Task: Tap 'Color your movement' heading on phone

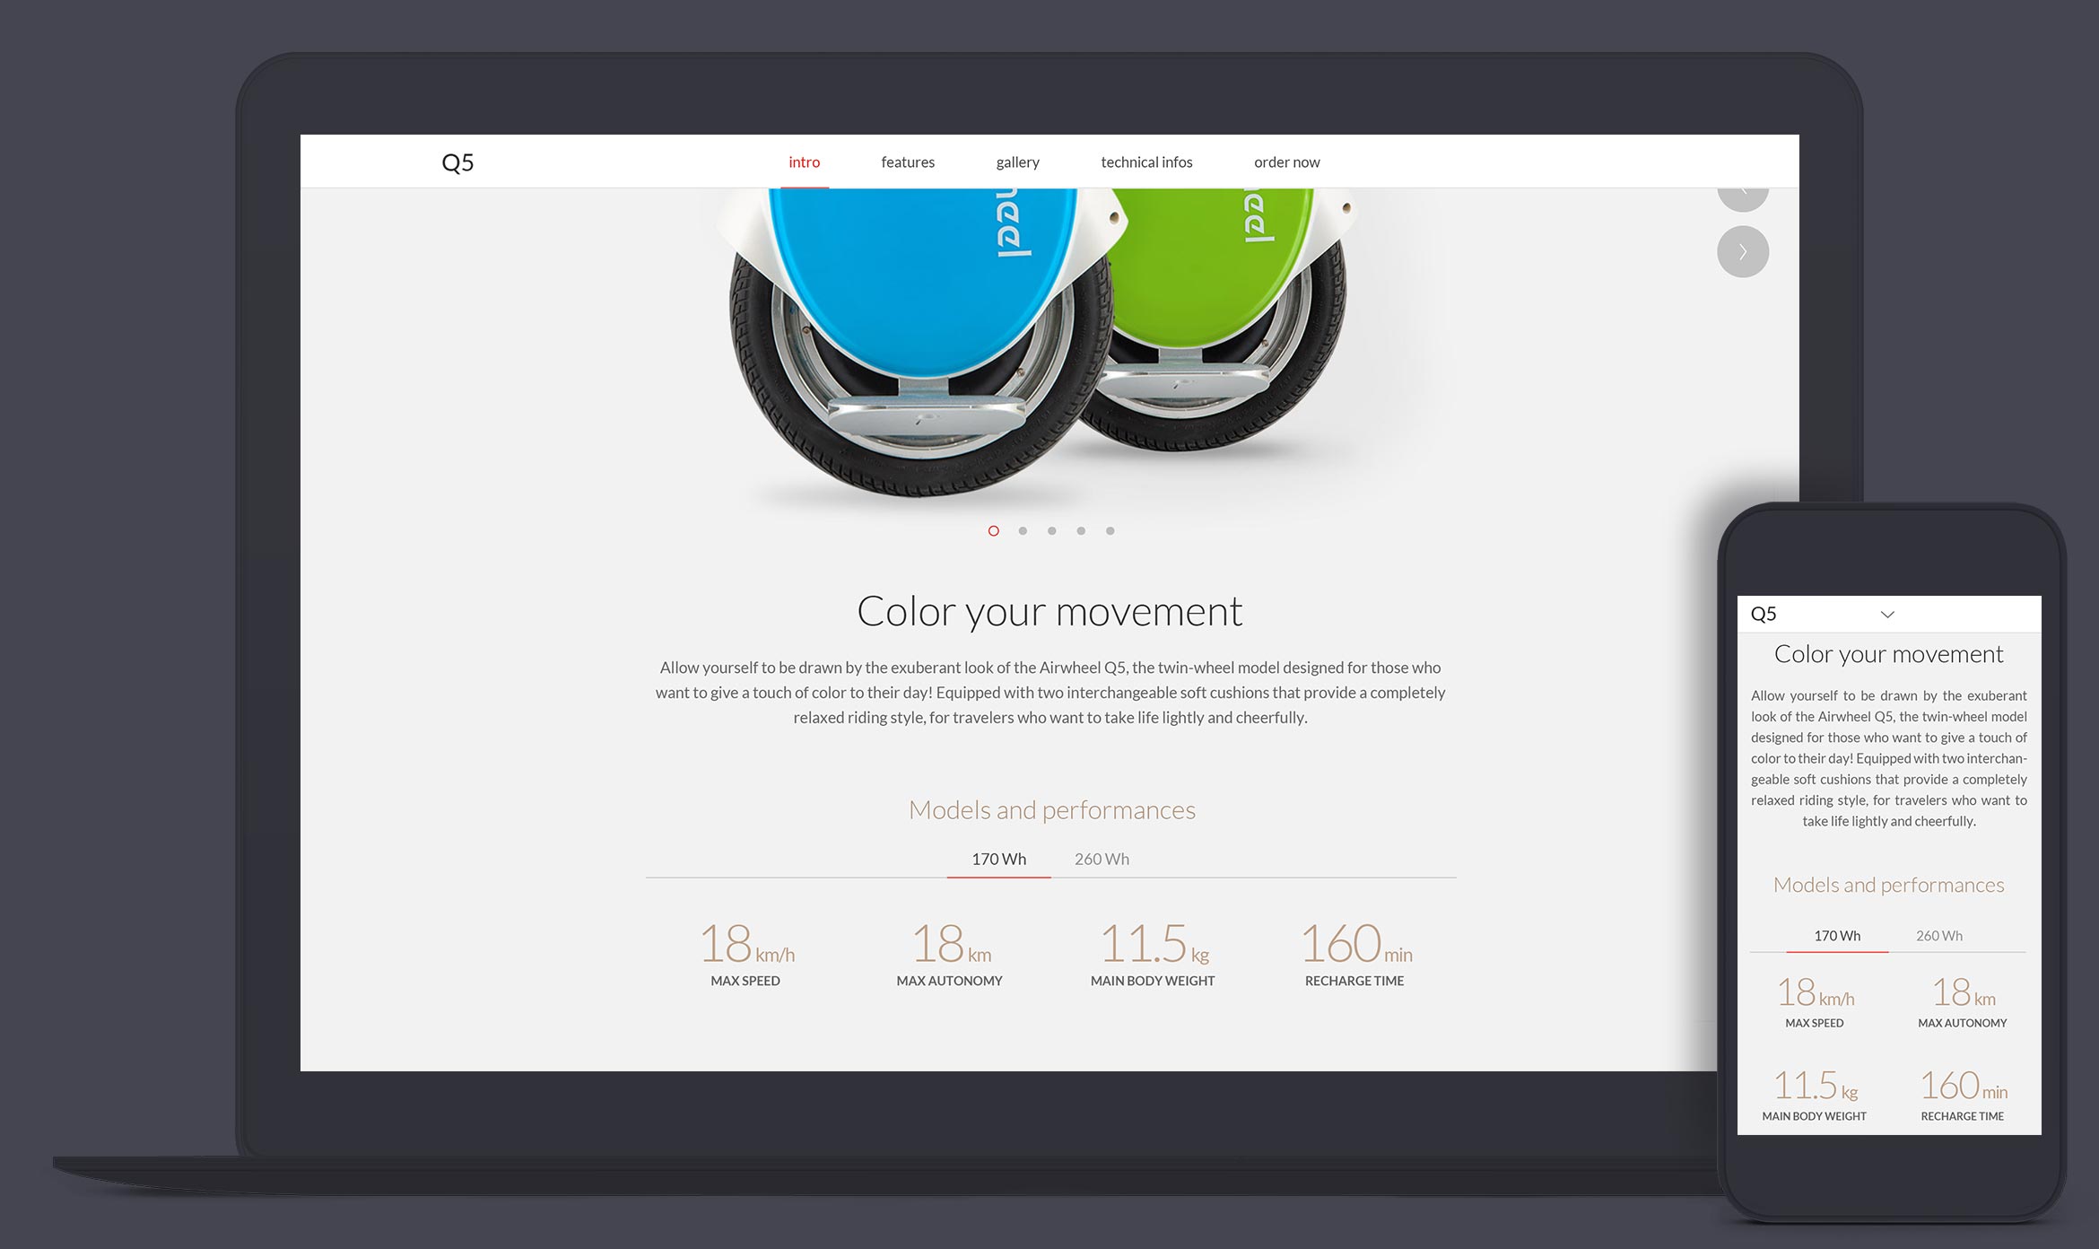Action: coord(1888,654)
